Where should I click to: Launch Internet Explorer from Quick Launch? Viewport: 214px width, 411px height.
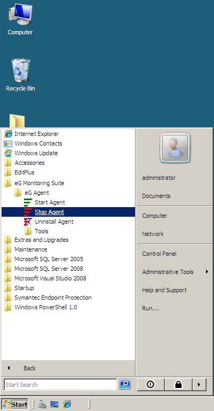pos(67,404)
